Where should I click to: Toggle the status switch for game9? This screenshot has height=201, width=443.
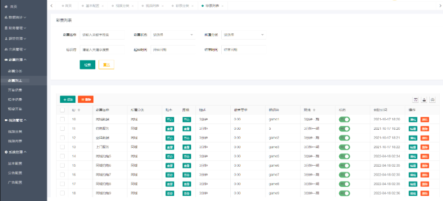coord(344,193)
